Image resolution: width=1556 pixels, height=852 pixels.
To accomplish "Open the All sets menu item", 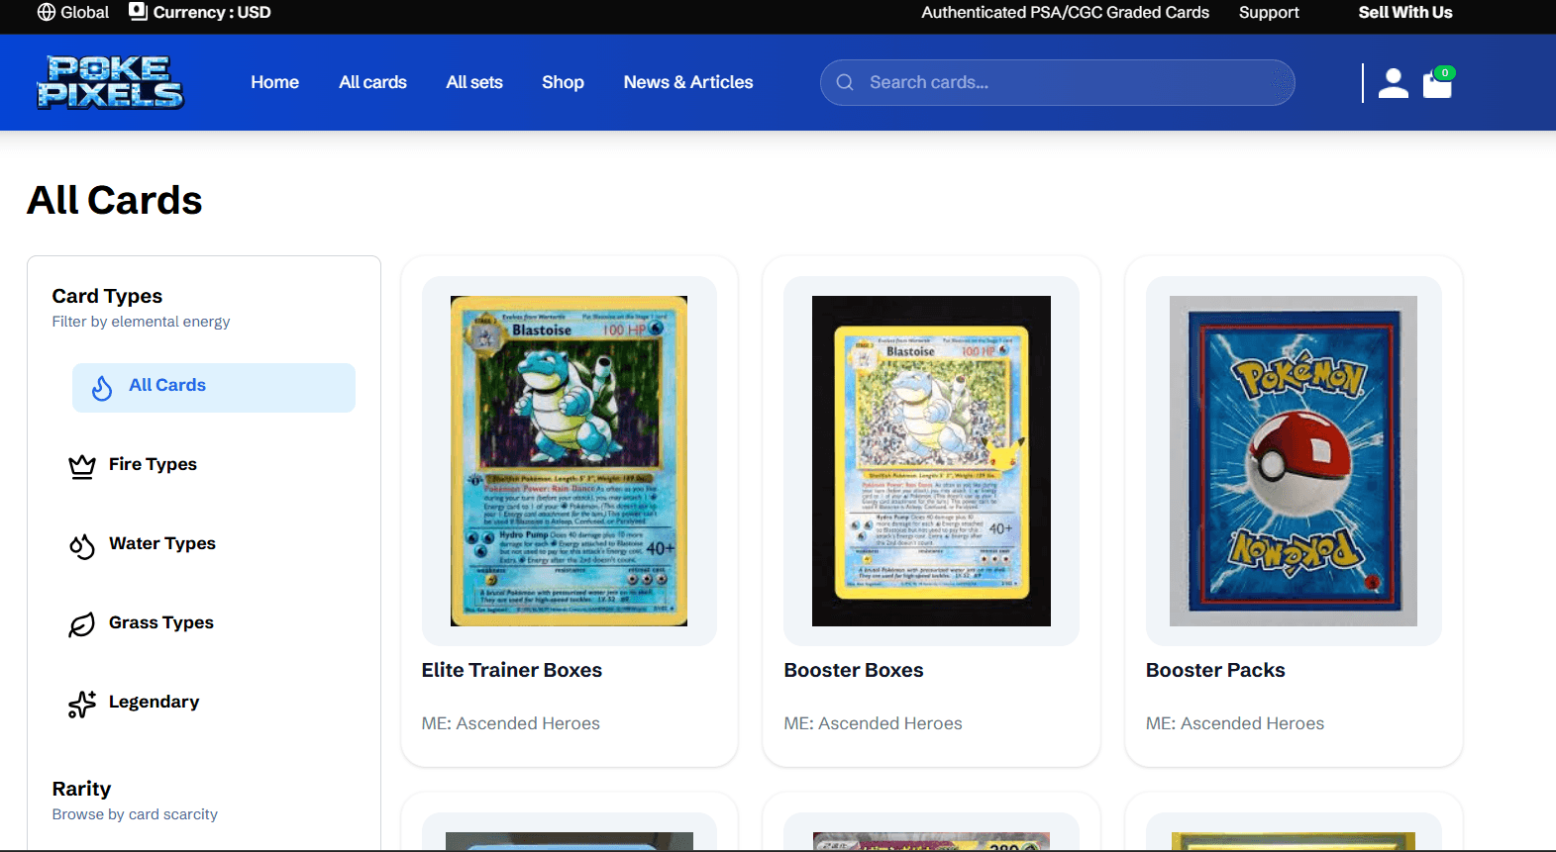I will click(x=474, y=82).
